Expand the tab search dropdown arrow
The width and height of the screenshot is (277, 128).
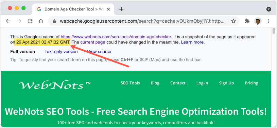[269, 9]
